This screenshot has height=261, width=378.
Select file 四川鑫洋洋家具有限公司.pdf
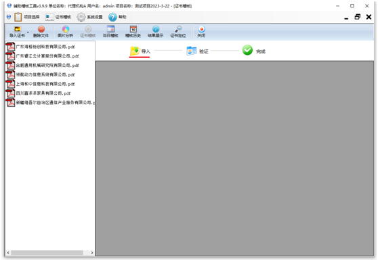(39, 93)
